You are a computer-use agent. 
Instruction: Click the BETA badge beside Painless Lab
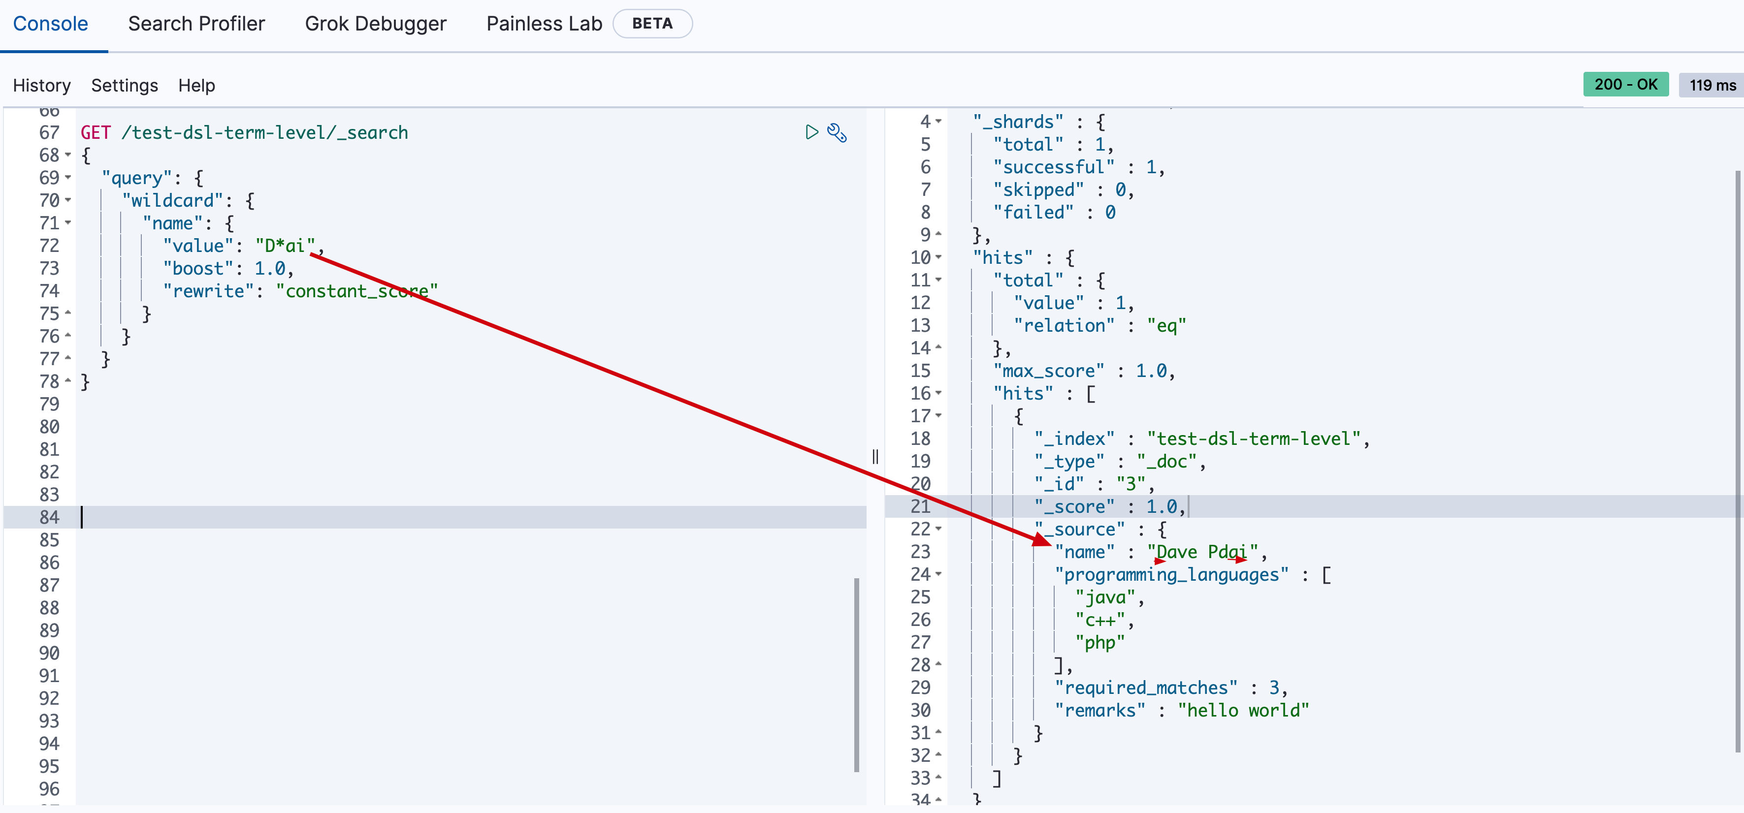point(652,24)
